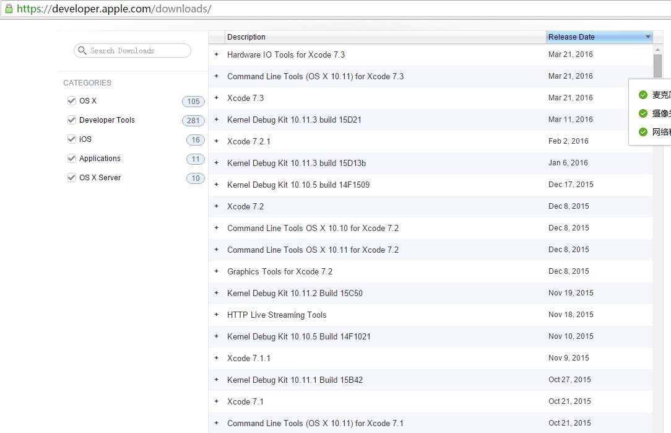The height and width of the screenshot is (433, 671).
Task: Expand the Xcode 7.1 row
Action: (x=217, y=401)
